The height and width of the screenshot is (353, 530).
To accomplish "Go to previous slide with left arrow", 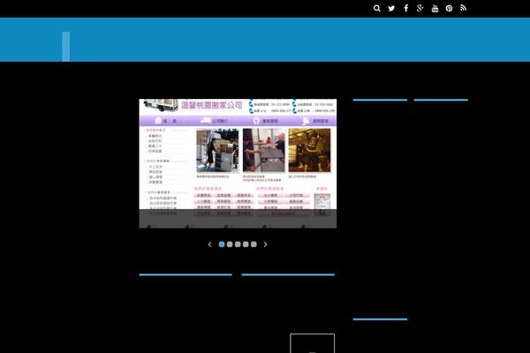I will pyautogui.click(x=210, y=244).
